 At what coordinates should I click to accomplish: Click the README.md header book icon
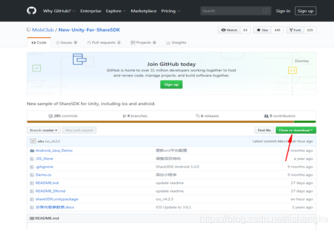tap(32, 219)
